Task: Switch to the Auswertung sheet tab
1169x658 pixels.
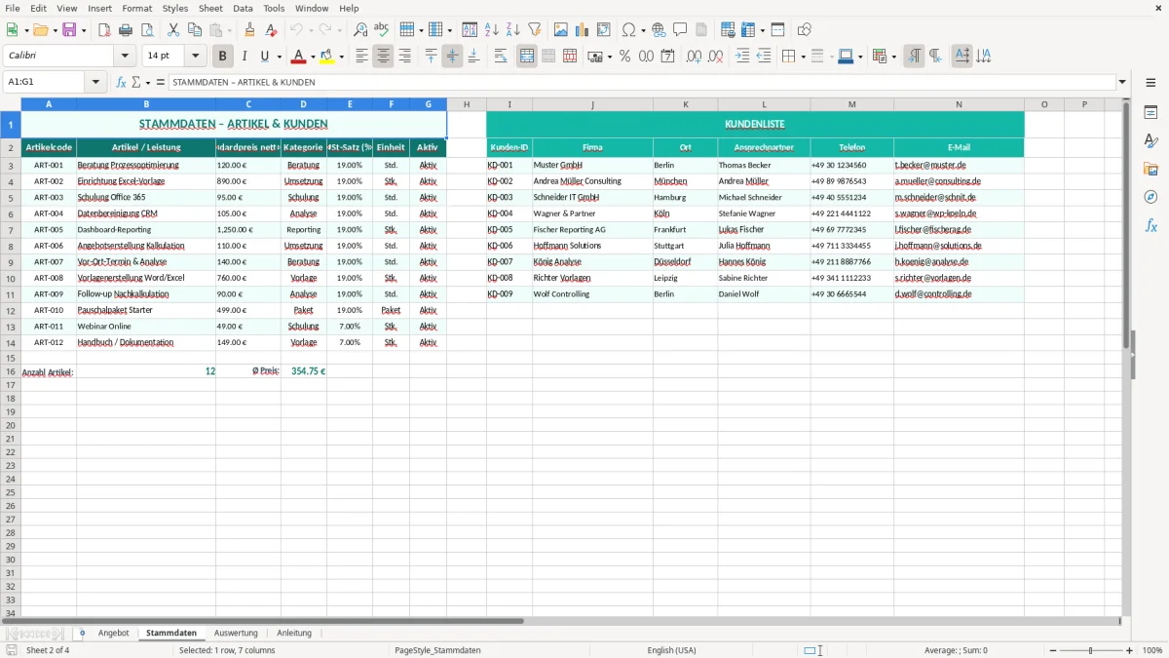Action: click(236, 633)
